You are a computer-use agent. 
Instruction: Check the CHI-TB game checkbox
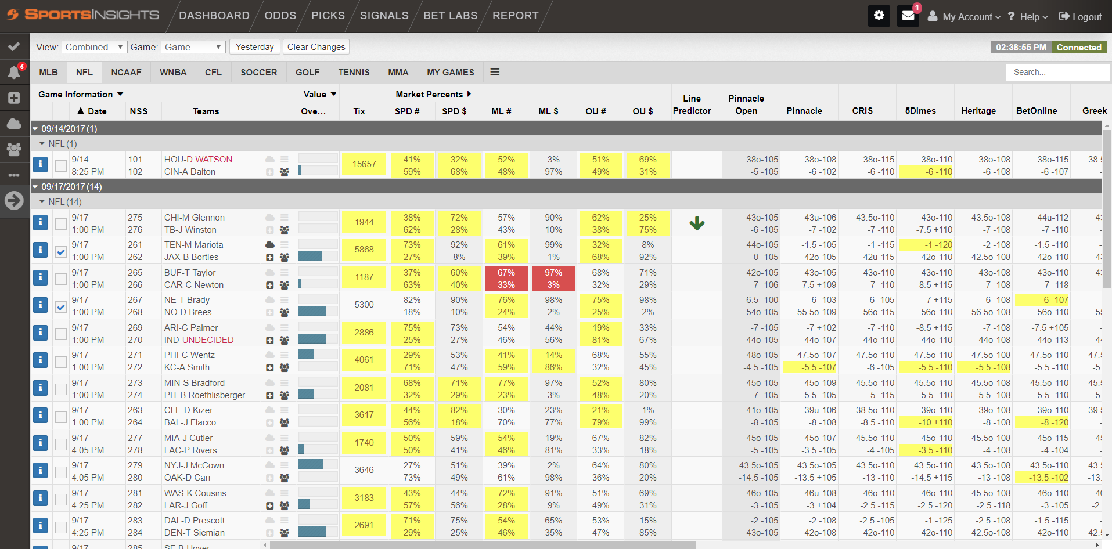tap(61, 224)
